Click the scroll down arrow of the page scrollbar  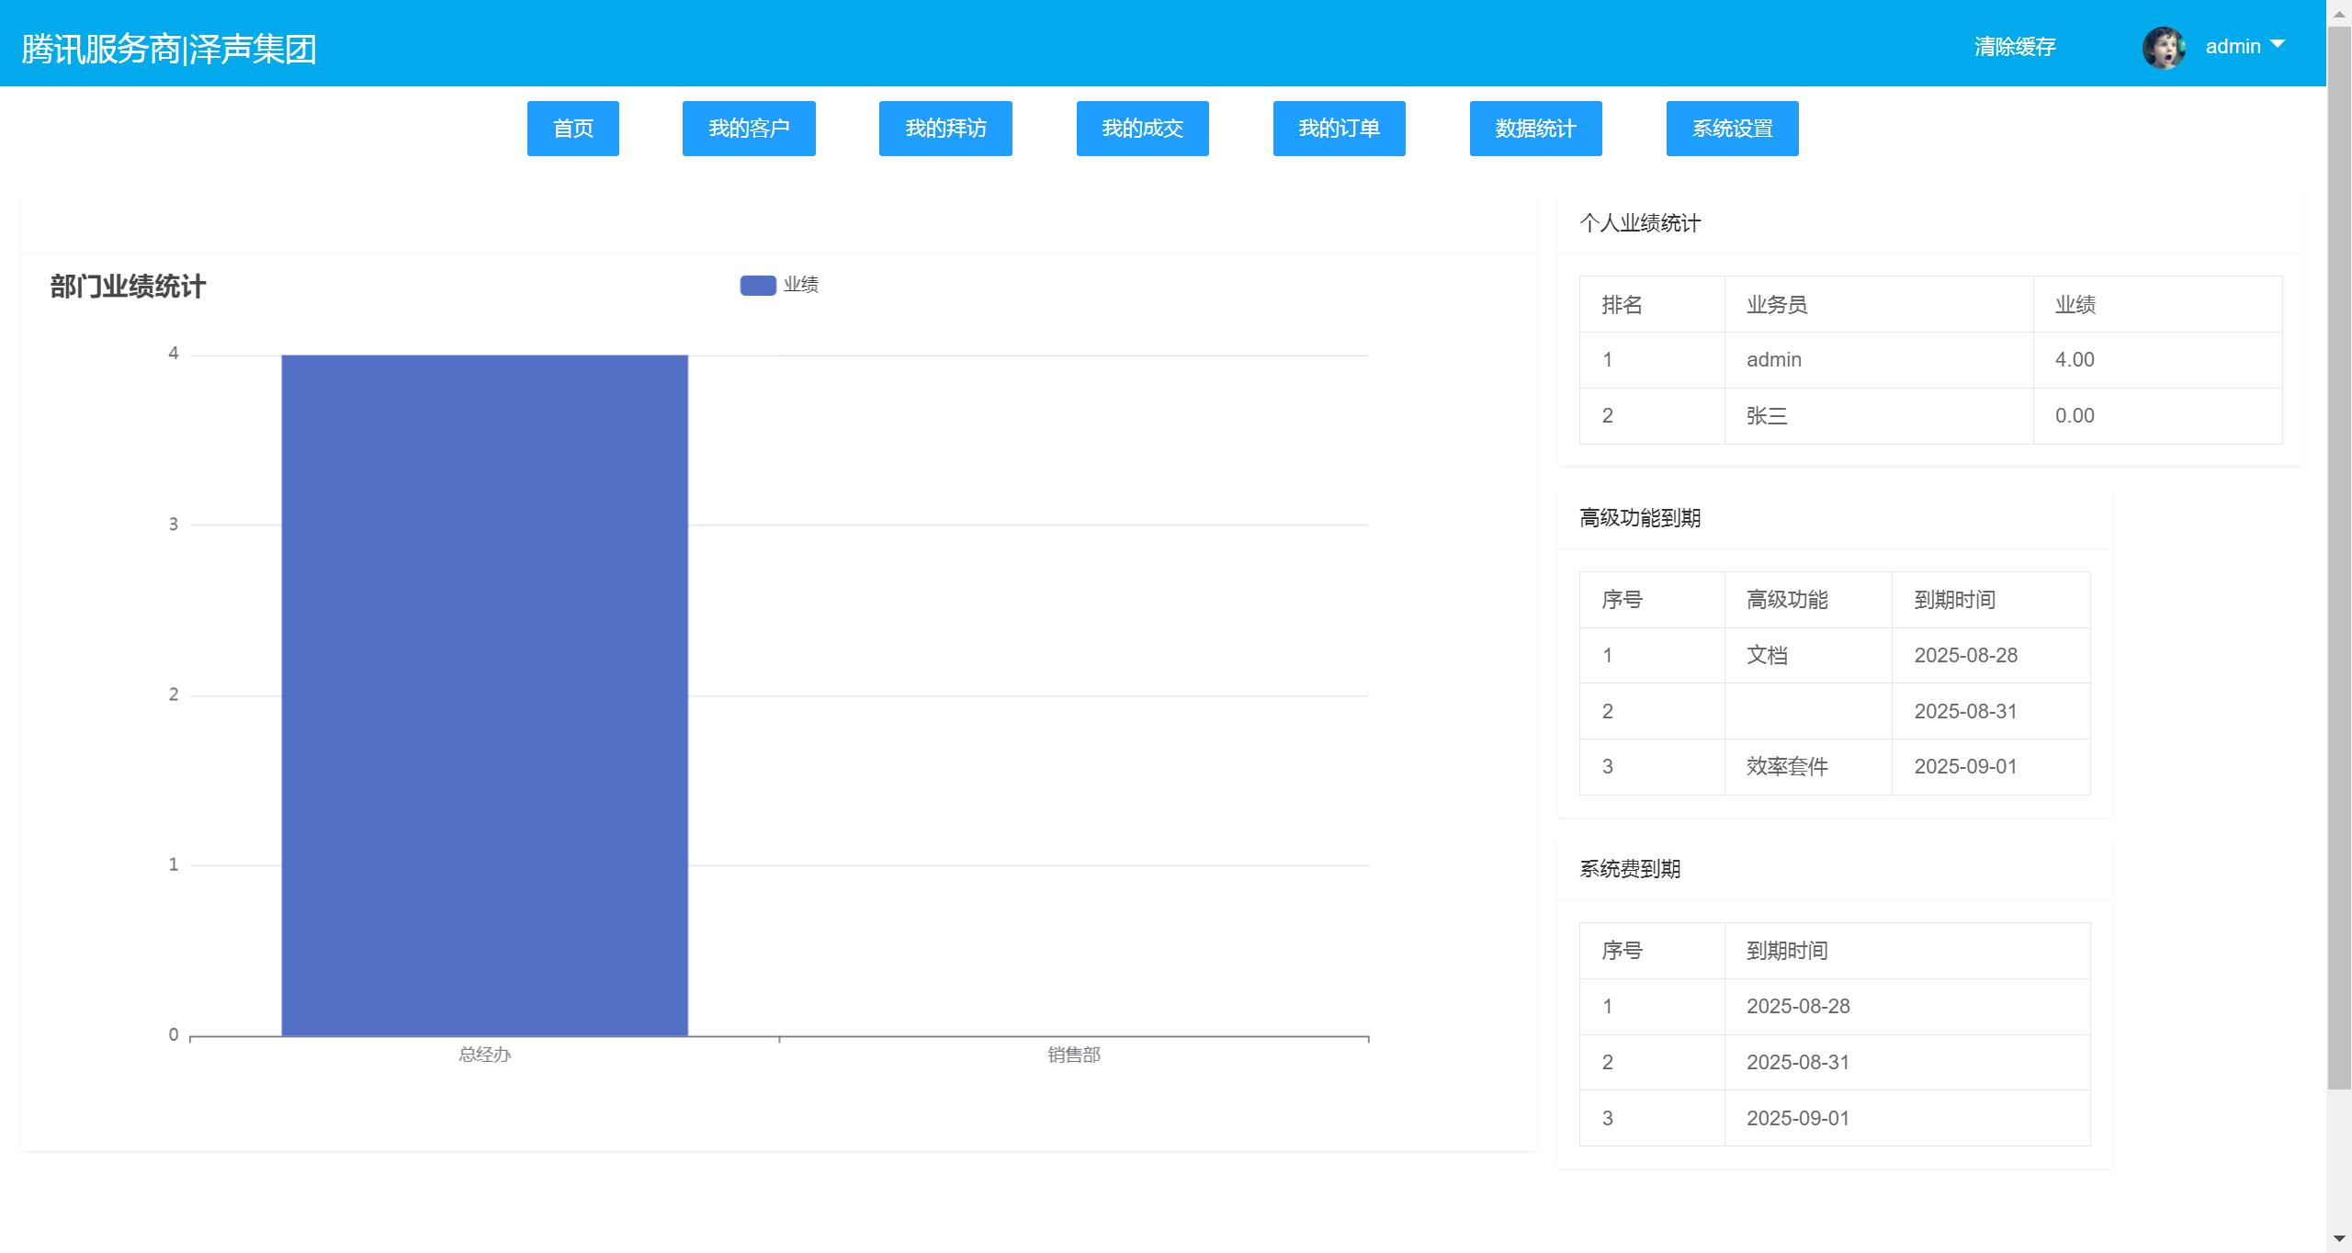click(2340, 1239)
